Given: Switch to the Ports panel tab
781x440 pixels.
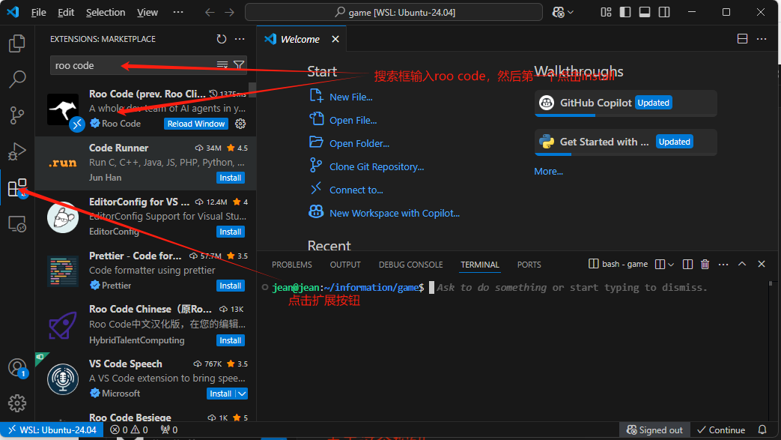Looking at the screenshot, I should [x=529, y=265].
